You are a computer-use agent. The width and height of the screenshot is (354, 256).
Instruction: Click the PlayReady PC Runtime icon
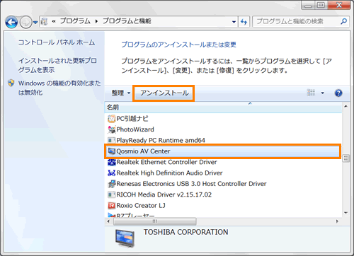tap(111, 140)
